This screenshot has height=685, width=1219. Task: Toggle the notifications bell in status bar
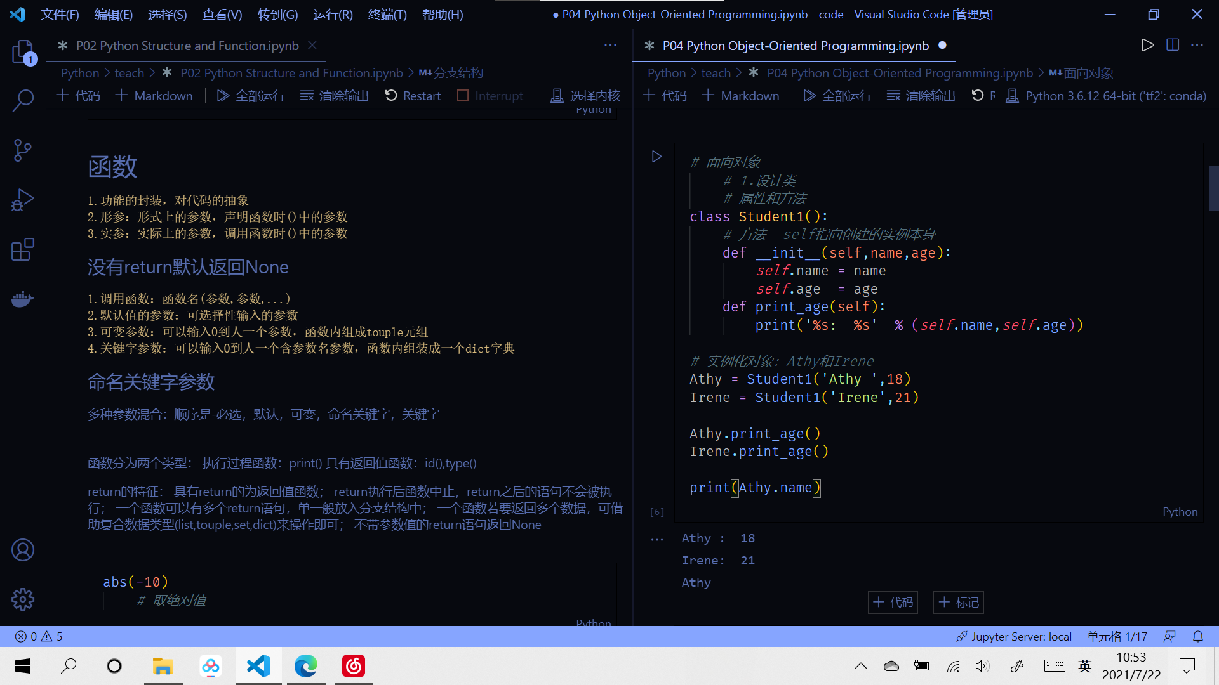pyautogui.click(x=1197, y=636)
